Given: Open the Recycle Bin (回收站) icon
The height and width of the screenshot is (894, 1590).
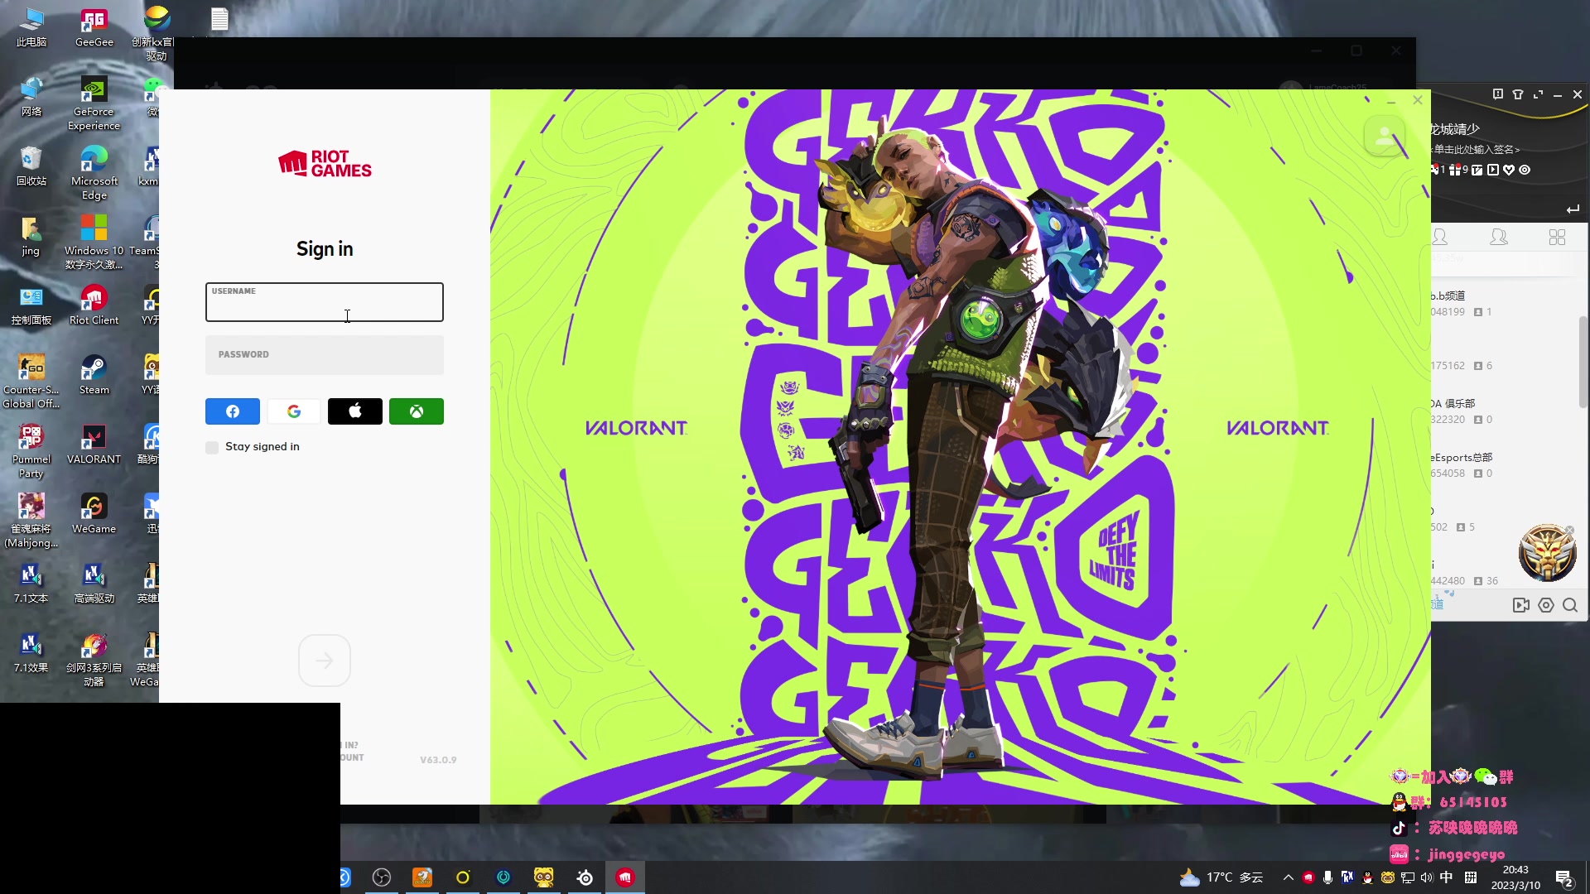Looking at the screenshot, I should 31,166.
